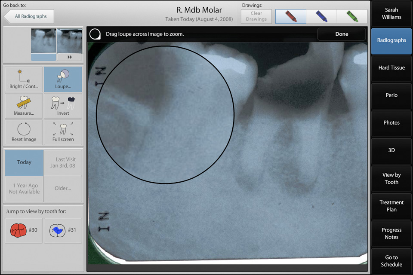Select the Measure ruler tool
The image size is (413, 275).
click(24, 106)
